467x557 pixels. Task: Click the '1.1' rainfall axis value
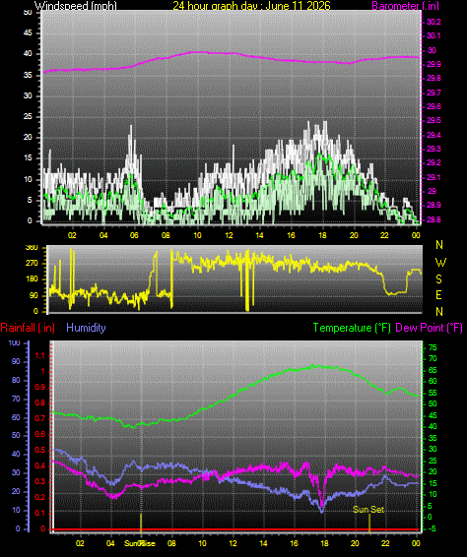40,355
